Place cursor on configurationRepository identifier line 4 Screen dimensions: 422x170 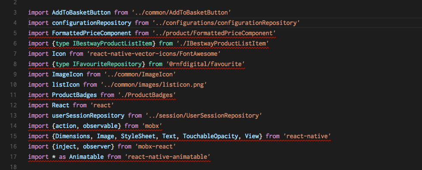(91, 23)
